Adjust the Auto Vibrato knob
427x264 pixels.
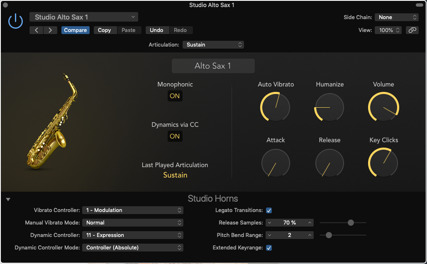275,107
